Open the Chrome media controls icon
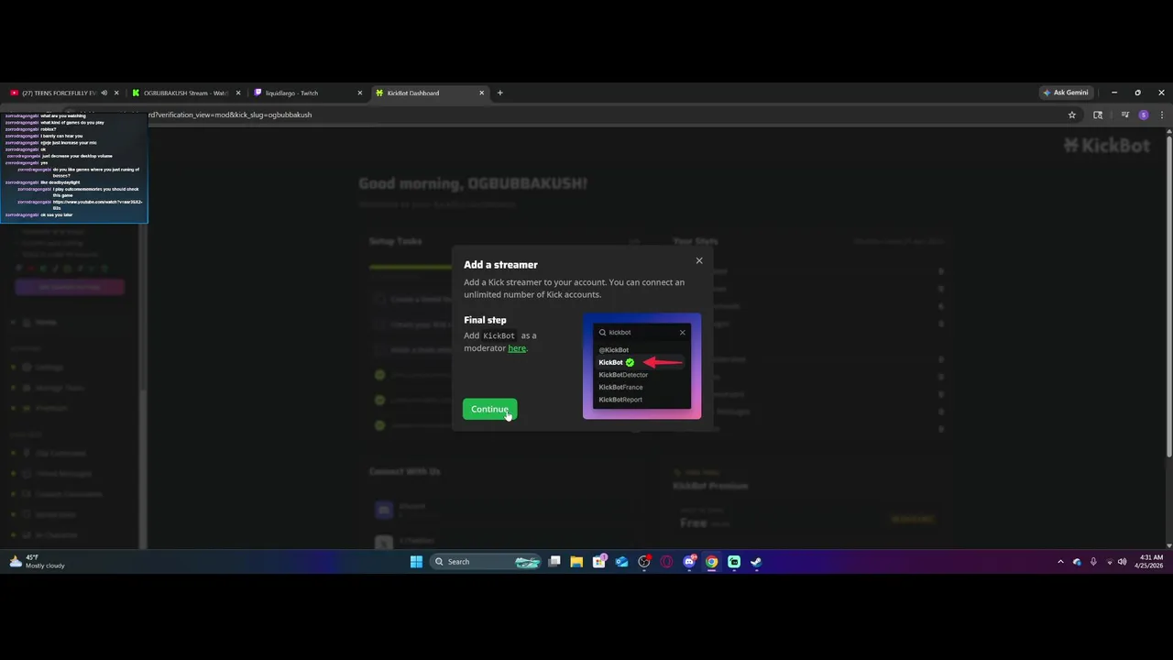Image resolution: width=1173 pixels, height=660 pixels. 1124,115
